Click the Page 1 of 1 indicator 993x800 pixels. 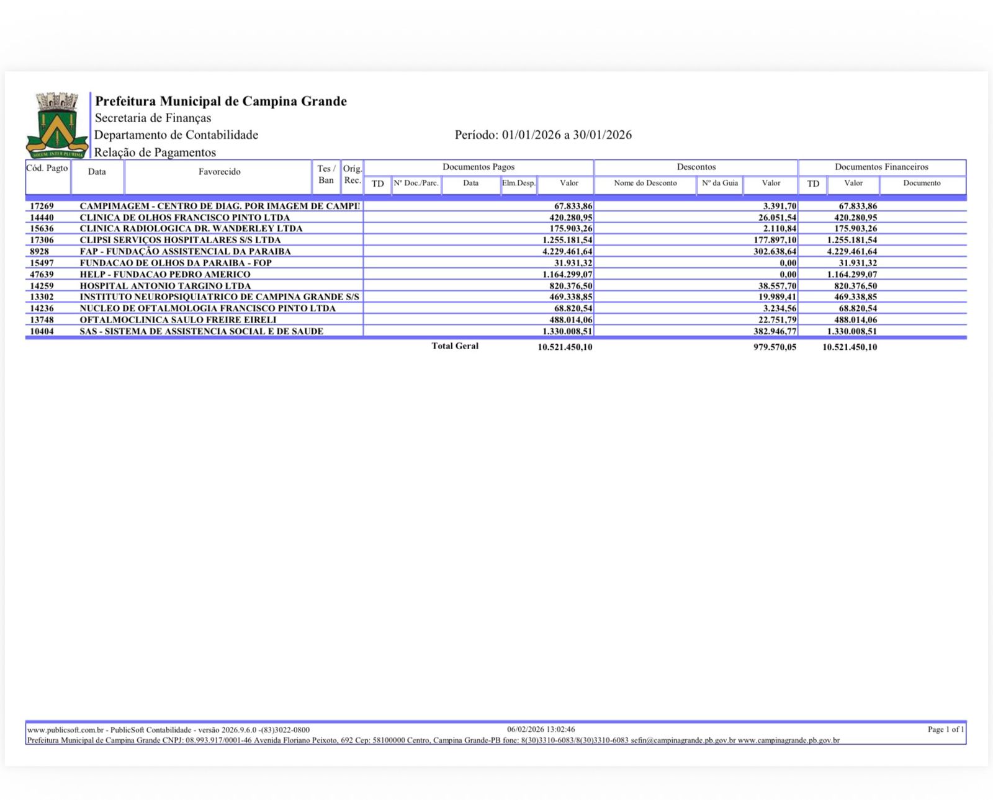coord(945,729)
